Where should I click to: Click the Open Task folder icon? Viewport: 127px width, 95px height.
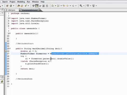click(x=22, y=6)
